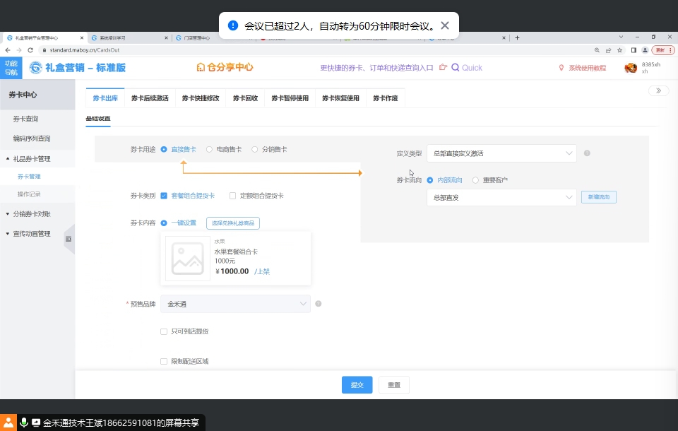This screenshot has width=678, height=431.
Task: Click the sidebar collapse handle icon
Action: (x=69, y=240)
